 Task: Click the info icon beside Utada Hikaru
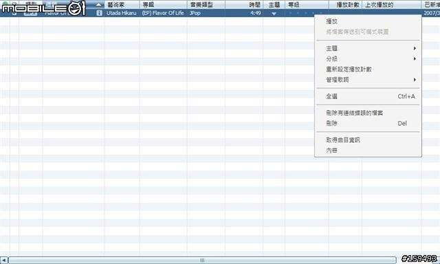[x=99, y=13]
